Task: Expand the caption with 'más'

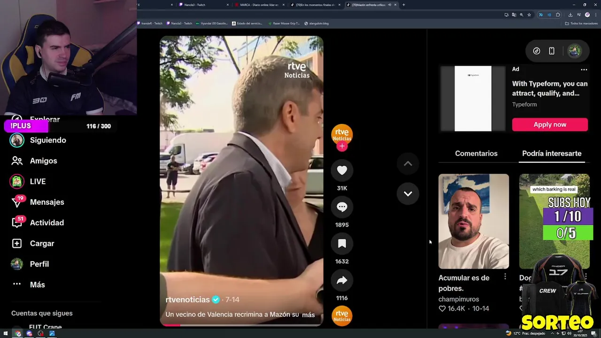Action: tap(308, 315)
